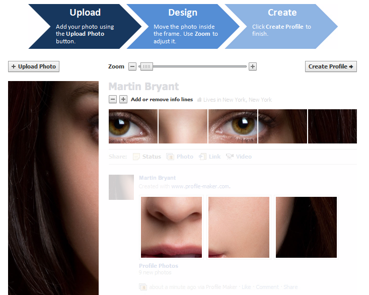Click the Like link under the post
The image size is (369, 295).
(x=246, y=287)
